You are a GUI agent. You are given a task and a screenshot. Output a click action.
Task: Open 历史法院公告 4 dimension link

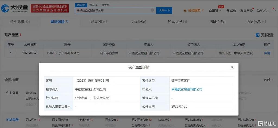tap(247, 120)
